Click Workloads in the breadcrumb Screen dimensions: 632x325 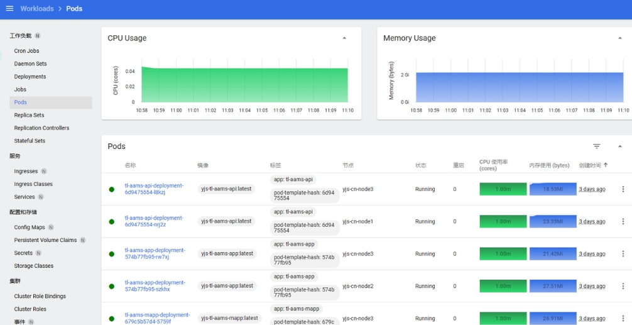pos(36,9)
